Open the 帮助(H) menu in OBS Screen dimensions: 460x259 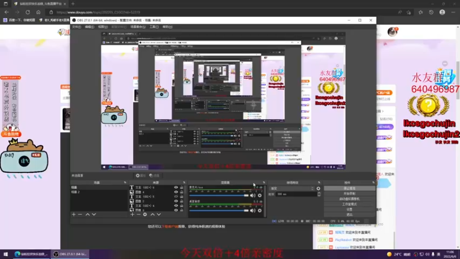click(x=167, y=26)
